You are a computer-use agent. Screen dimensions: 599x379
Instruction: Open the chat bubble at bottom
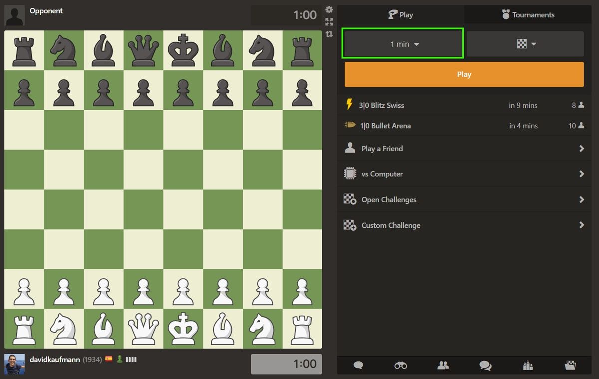[x=359, y=366]
